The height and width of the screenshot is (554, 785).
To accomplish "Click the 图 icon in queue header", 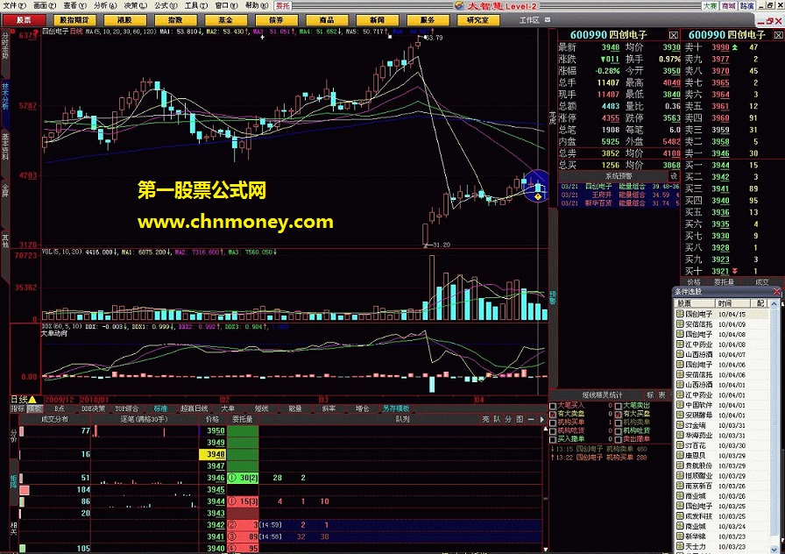I will (520, 419).
